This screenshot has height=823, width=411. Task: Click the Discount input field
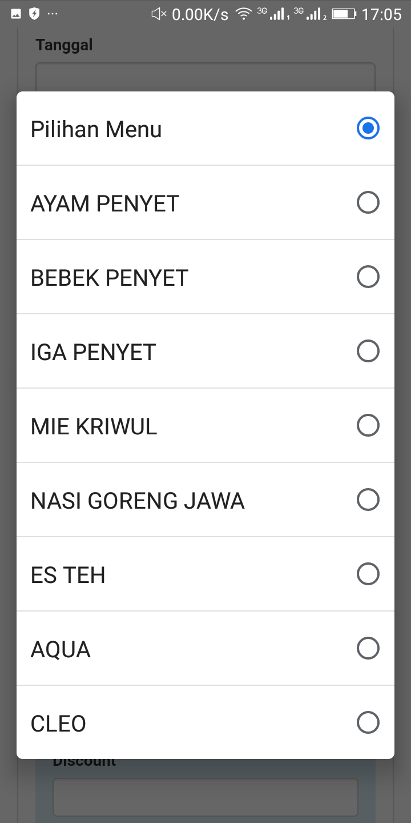205,797
